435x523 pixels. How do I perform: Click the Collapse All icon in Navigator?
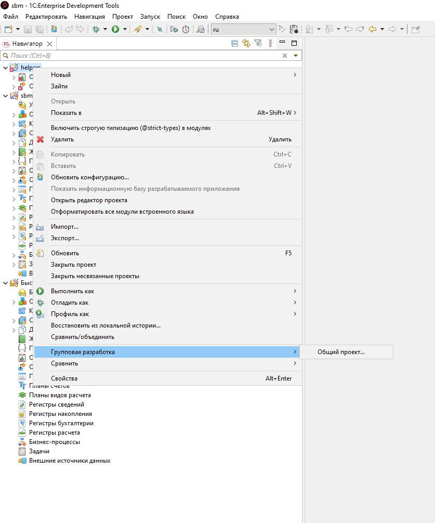(234, 44)
